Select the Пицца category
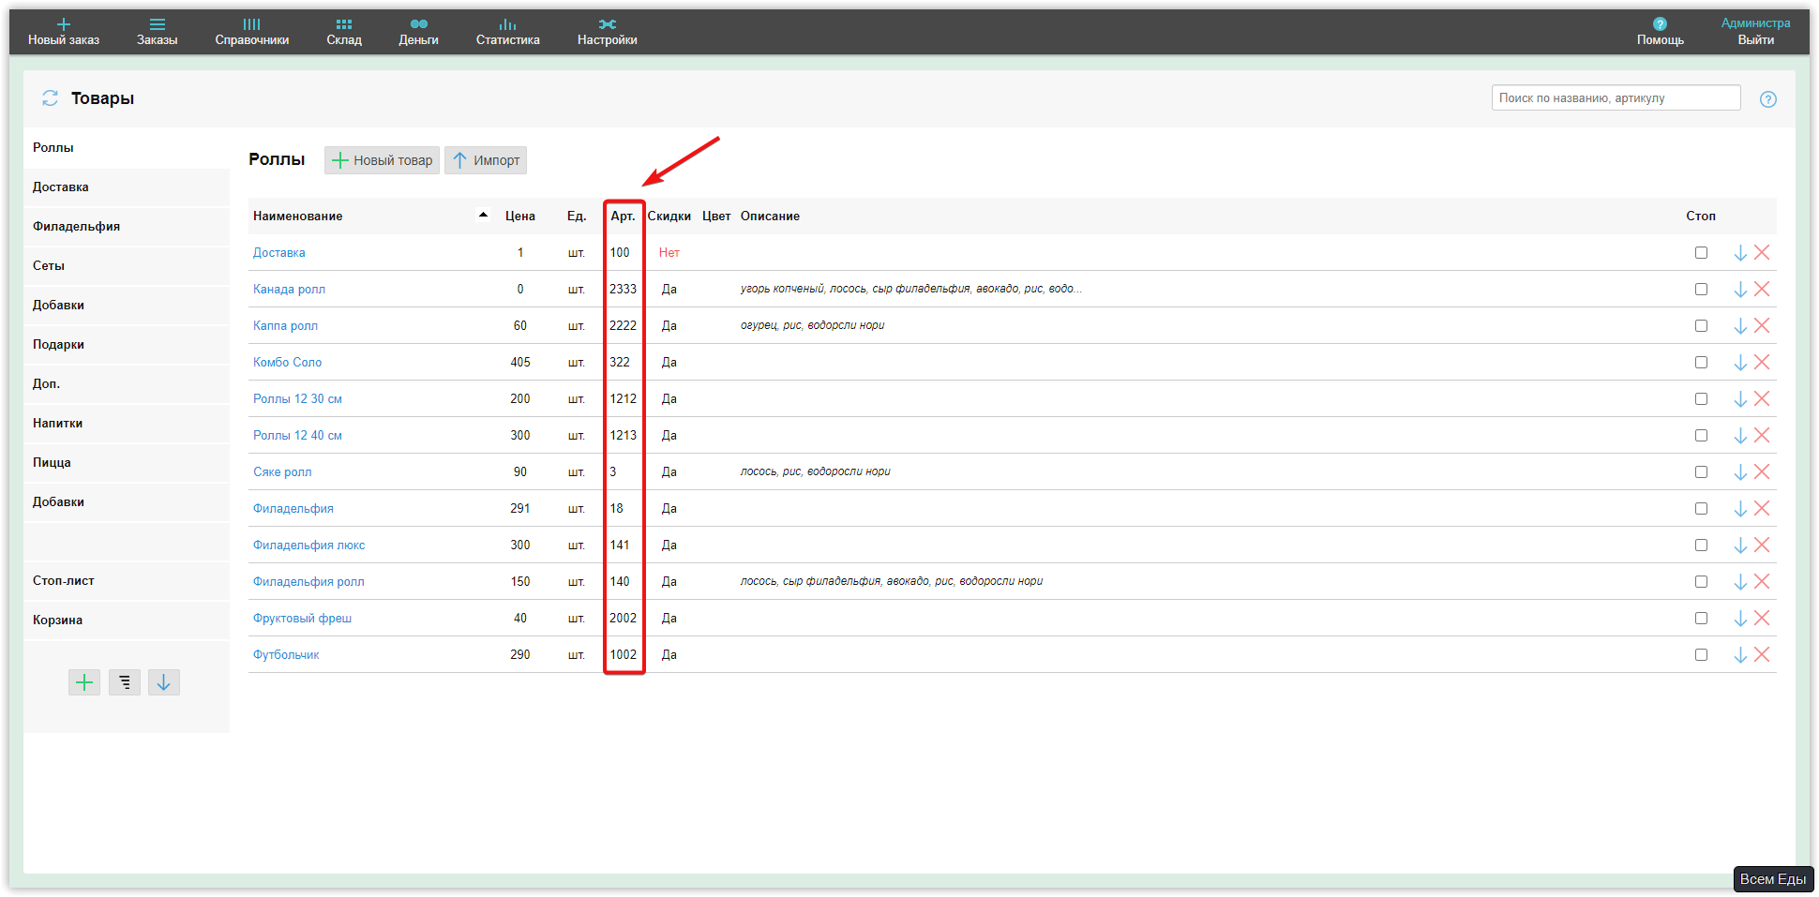Image resolution: width=1819 pixels, height=897 pixels. (x=127, y=463)
